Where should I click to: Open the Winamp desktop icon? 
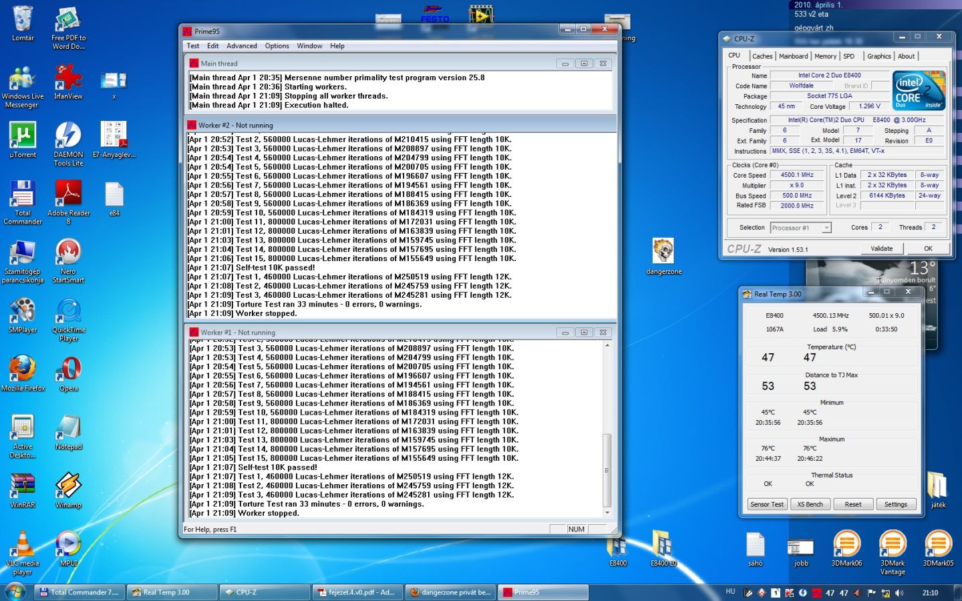click(x=68, y=491)
